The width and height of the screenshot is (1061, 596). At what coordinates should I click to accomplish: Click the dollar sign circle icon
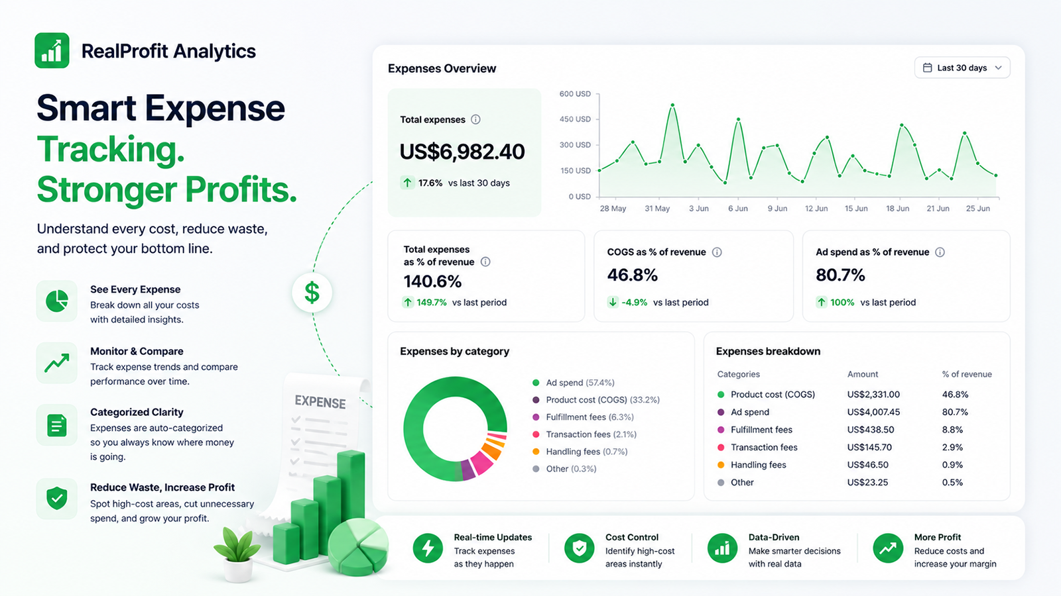tap(312, 293)
